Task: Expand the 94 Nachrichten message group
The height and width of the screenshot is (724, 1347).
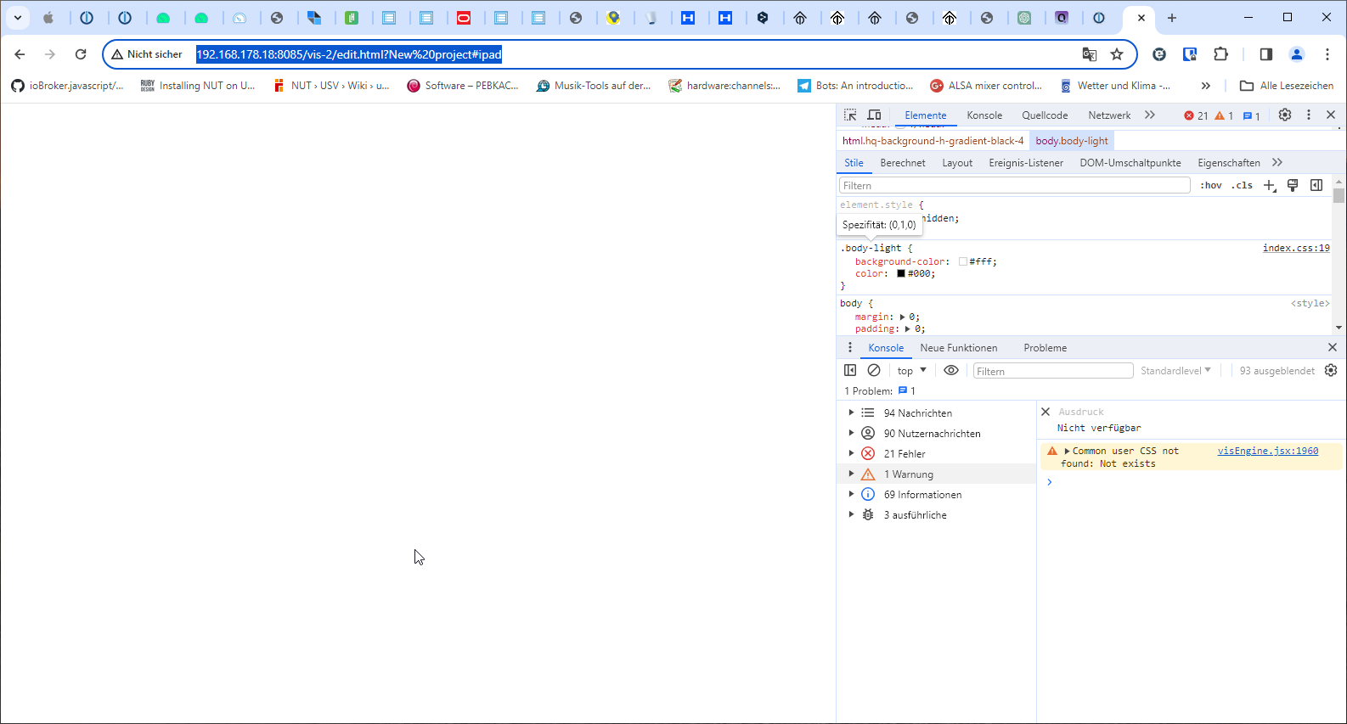Action: (x=851, y=413)
